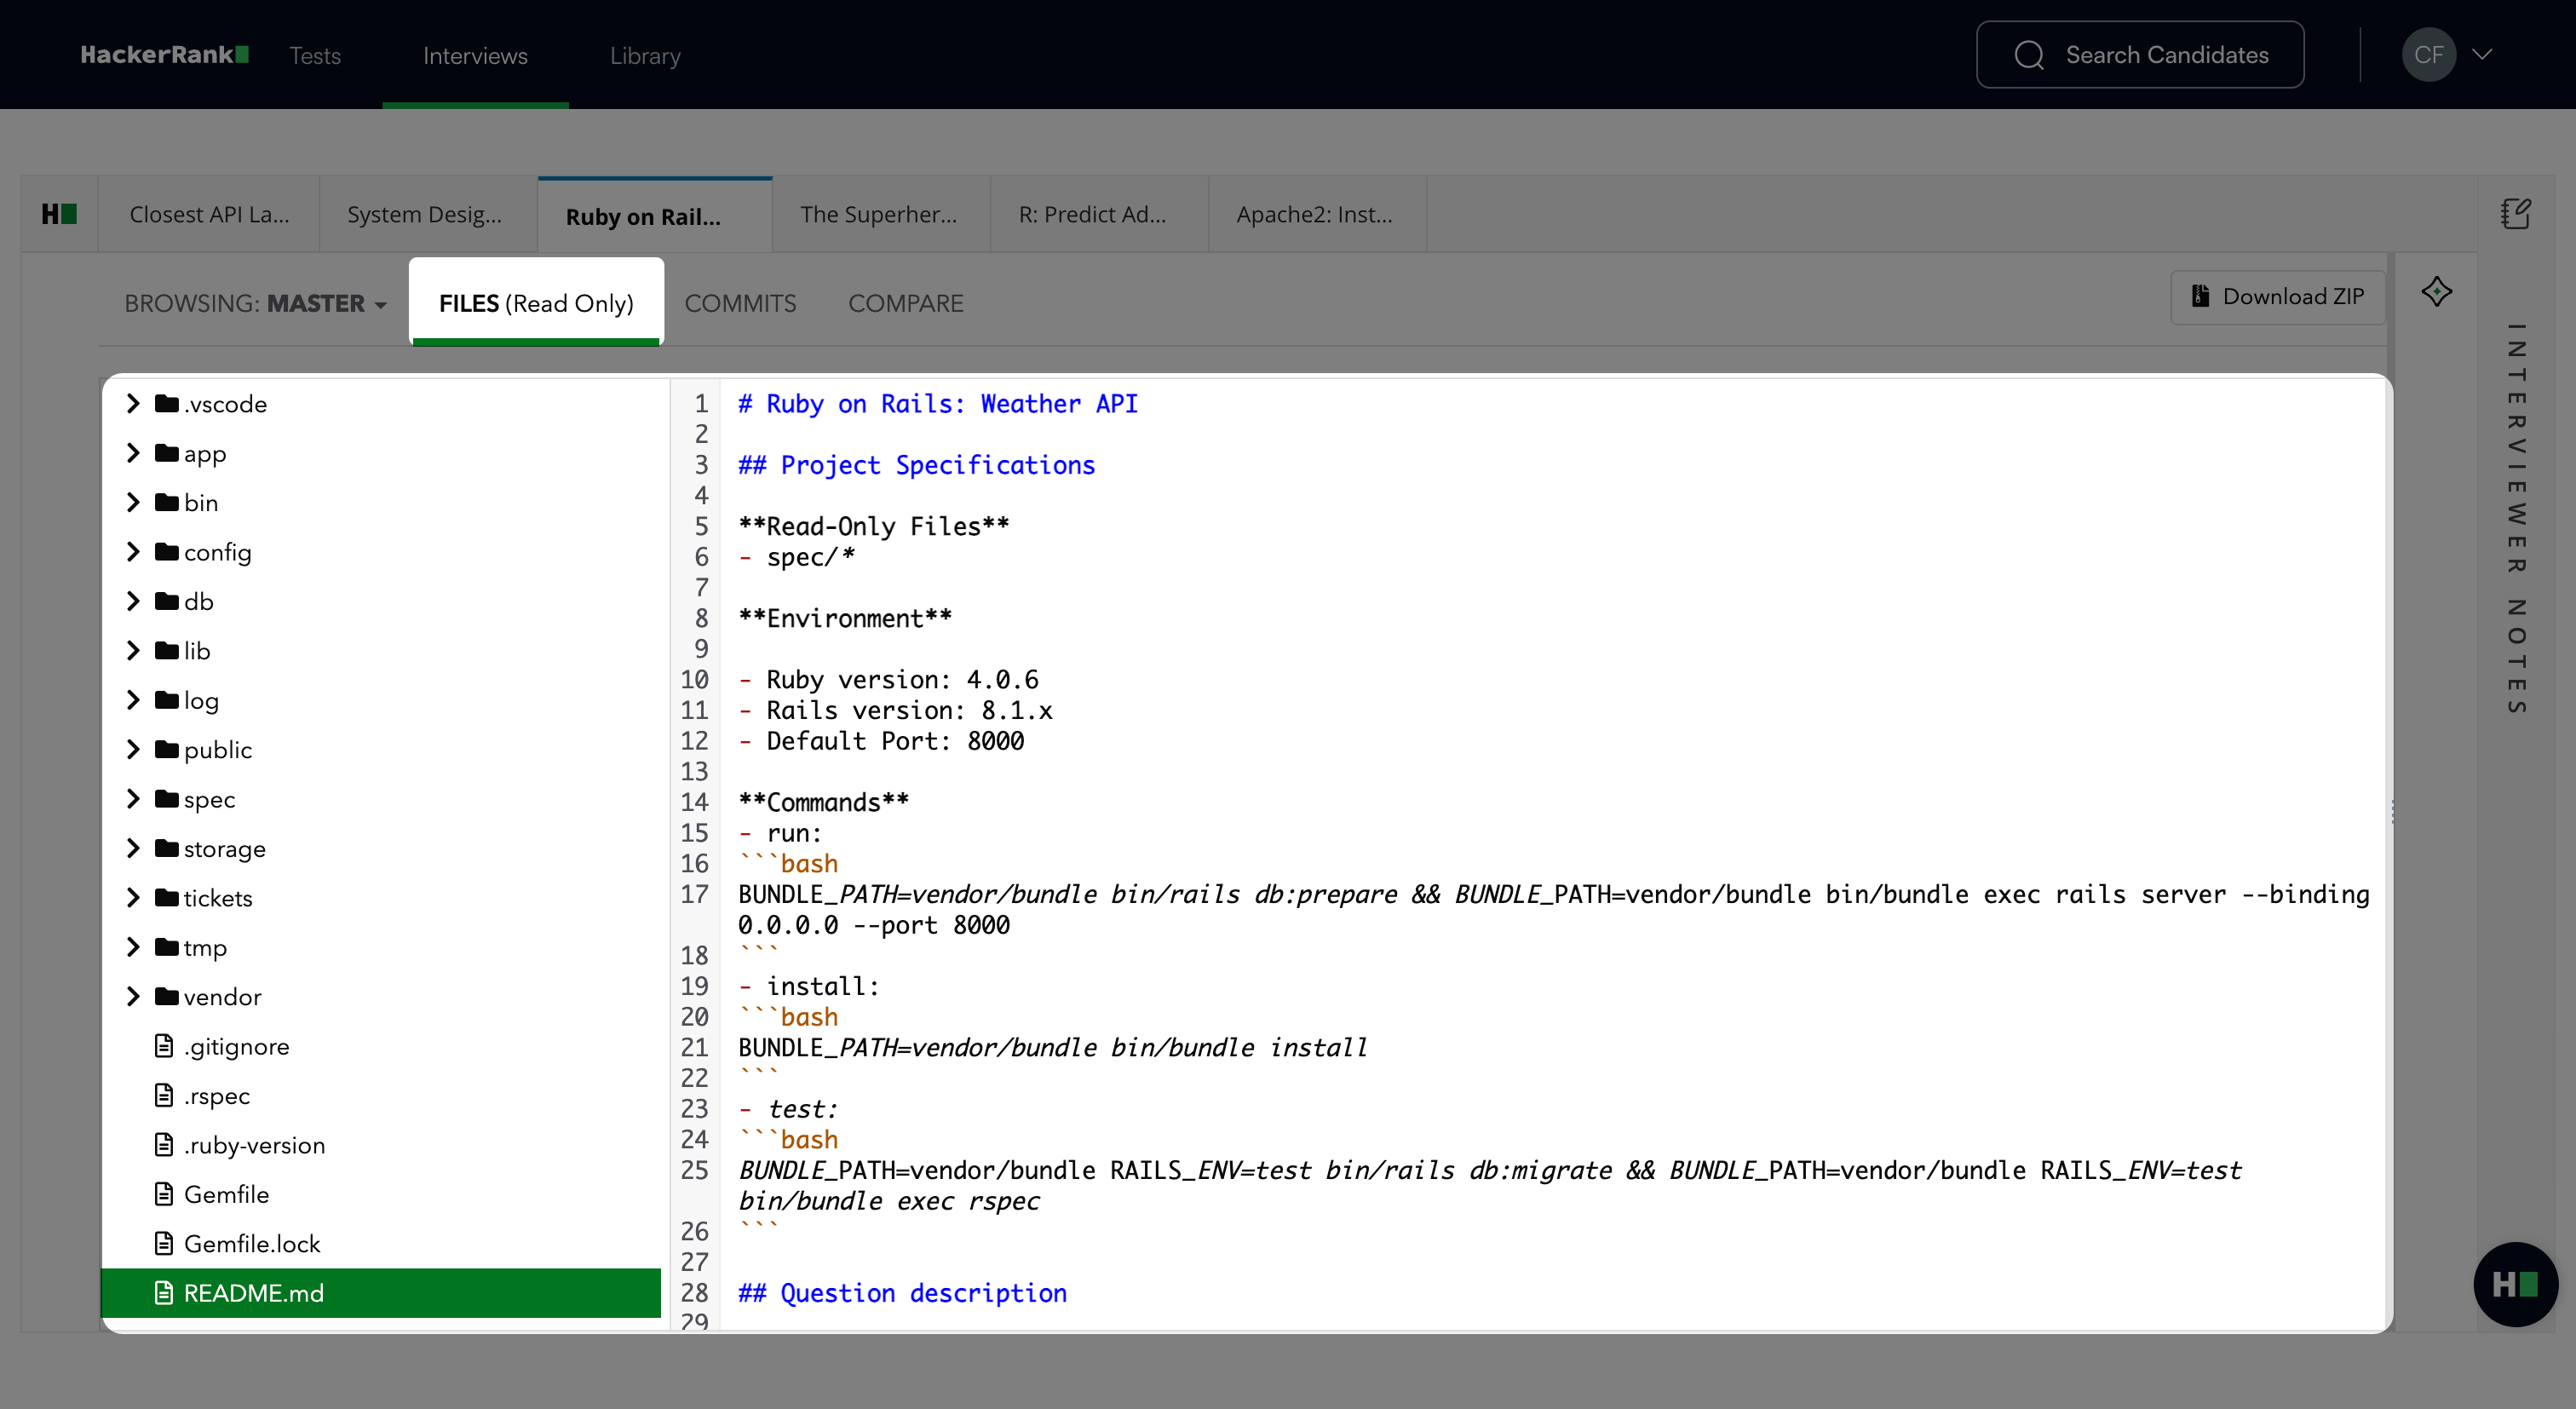Click the lib folder icon
The height and width of the screenshot is (1409, 2576).
tap(167, 651)
